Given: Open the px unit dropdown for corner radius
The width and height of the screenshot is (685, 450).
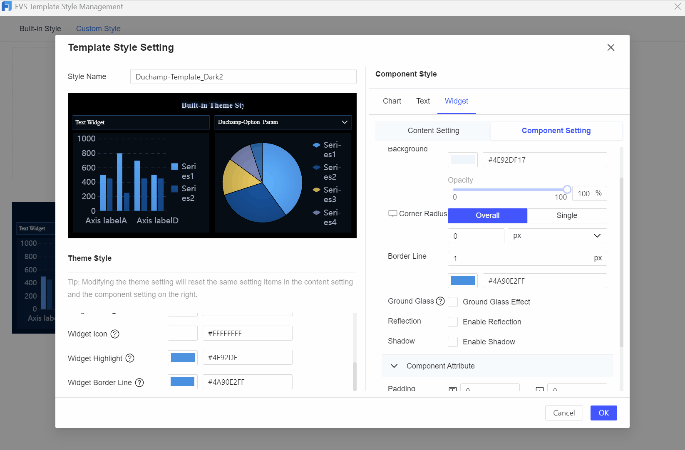Looking at the screenshot, I should point(557,236).
